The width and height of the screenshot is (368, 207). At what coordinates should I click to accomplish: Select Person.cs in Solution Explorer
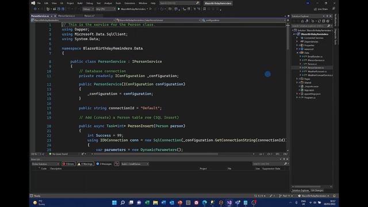[x=312, y=64]
